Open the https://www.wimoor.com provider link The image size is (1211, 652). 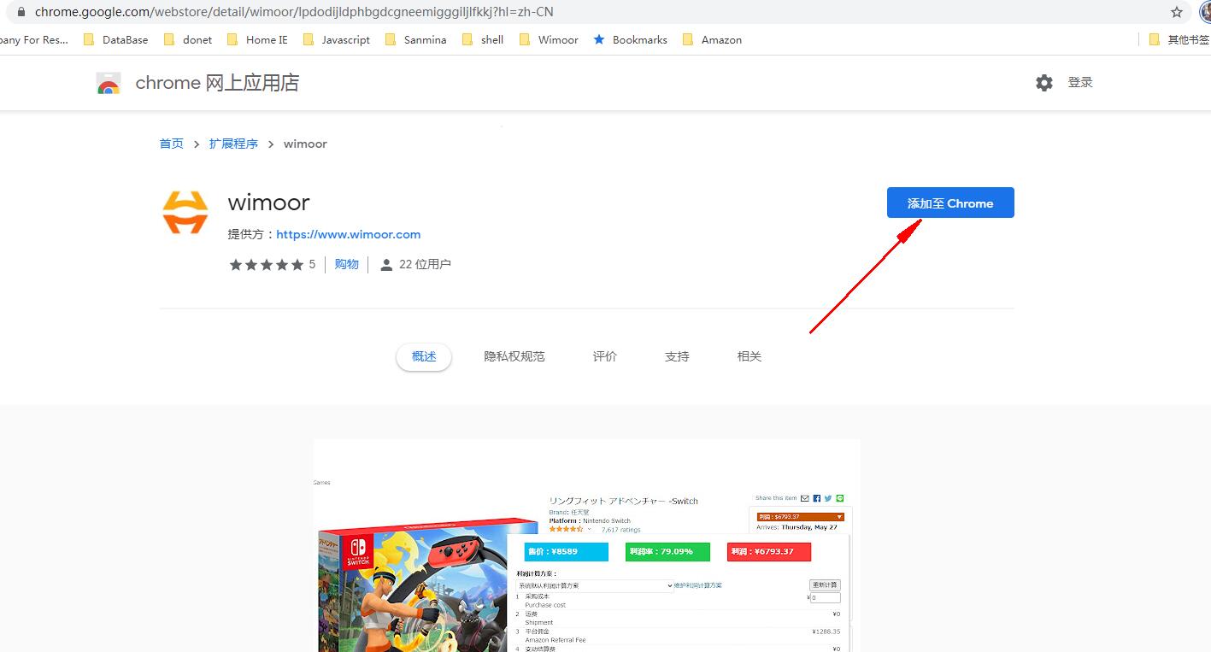point(349,234)
